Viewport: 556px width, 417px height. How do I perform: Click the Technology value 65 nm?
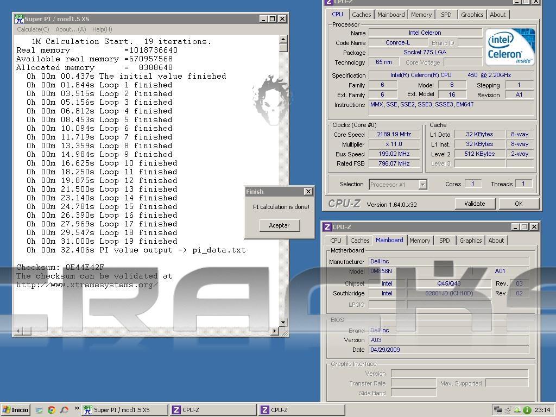click(x=384, y=62)
